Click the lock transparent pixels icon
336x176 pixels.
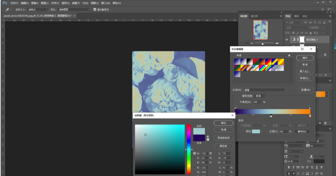pos(293,33)
